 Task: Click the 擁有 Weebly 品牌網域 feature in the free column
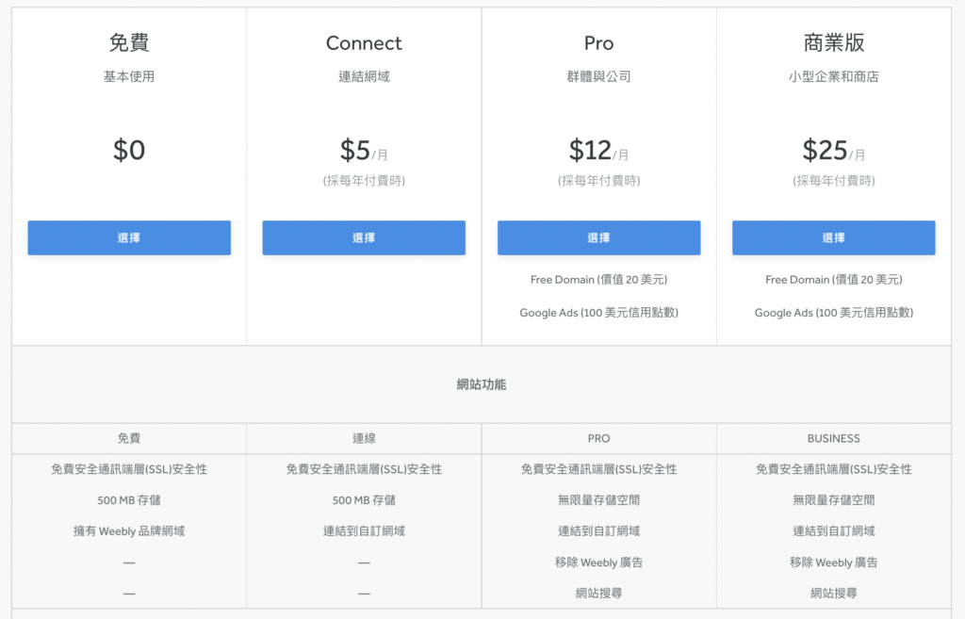[x=129, y=531]
